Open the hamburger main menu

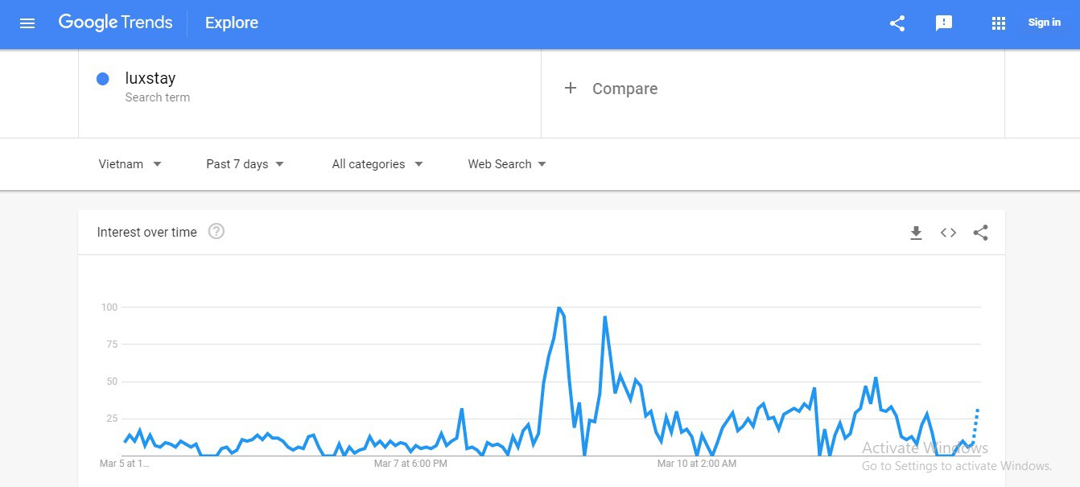pyautogui.click(x=27, y=23)
